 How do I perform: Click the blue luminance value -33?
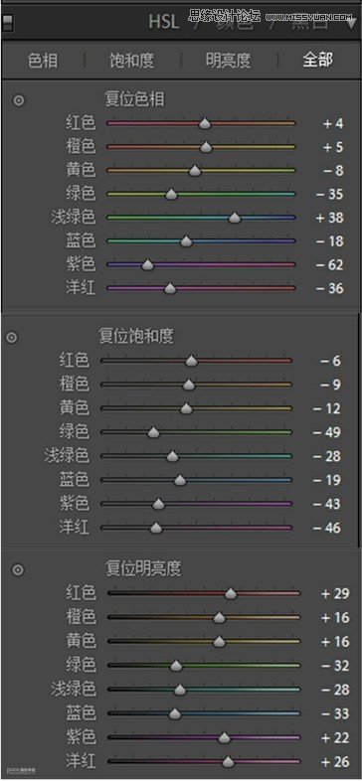pyautogui.click(x=335, y=713)
